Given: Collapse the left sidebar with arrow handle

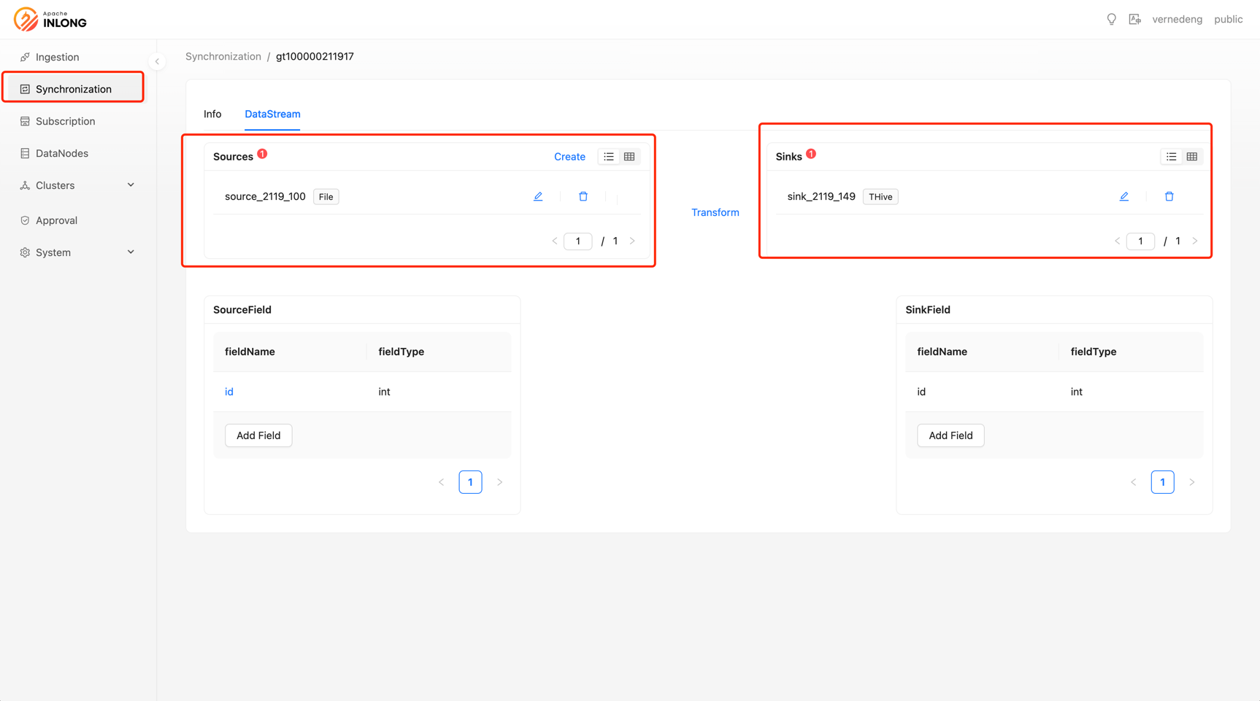Looking at the screenshot, I should point(157,61).
